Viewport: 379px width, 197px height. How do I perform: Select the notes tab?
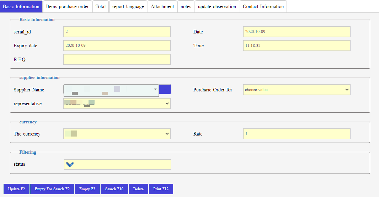(x=186, y=6)
